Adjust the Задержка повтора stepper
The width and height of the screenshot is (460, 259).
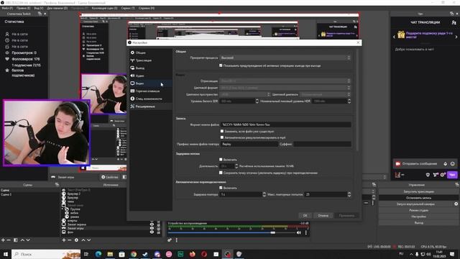[264, 194]
